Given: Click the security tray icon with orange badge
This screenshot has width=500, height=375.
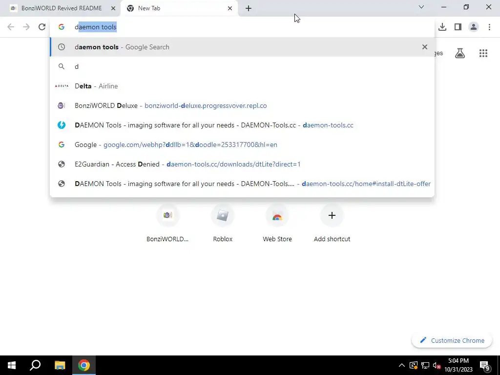Looking at the screenshot, I should tap(413, 365).
